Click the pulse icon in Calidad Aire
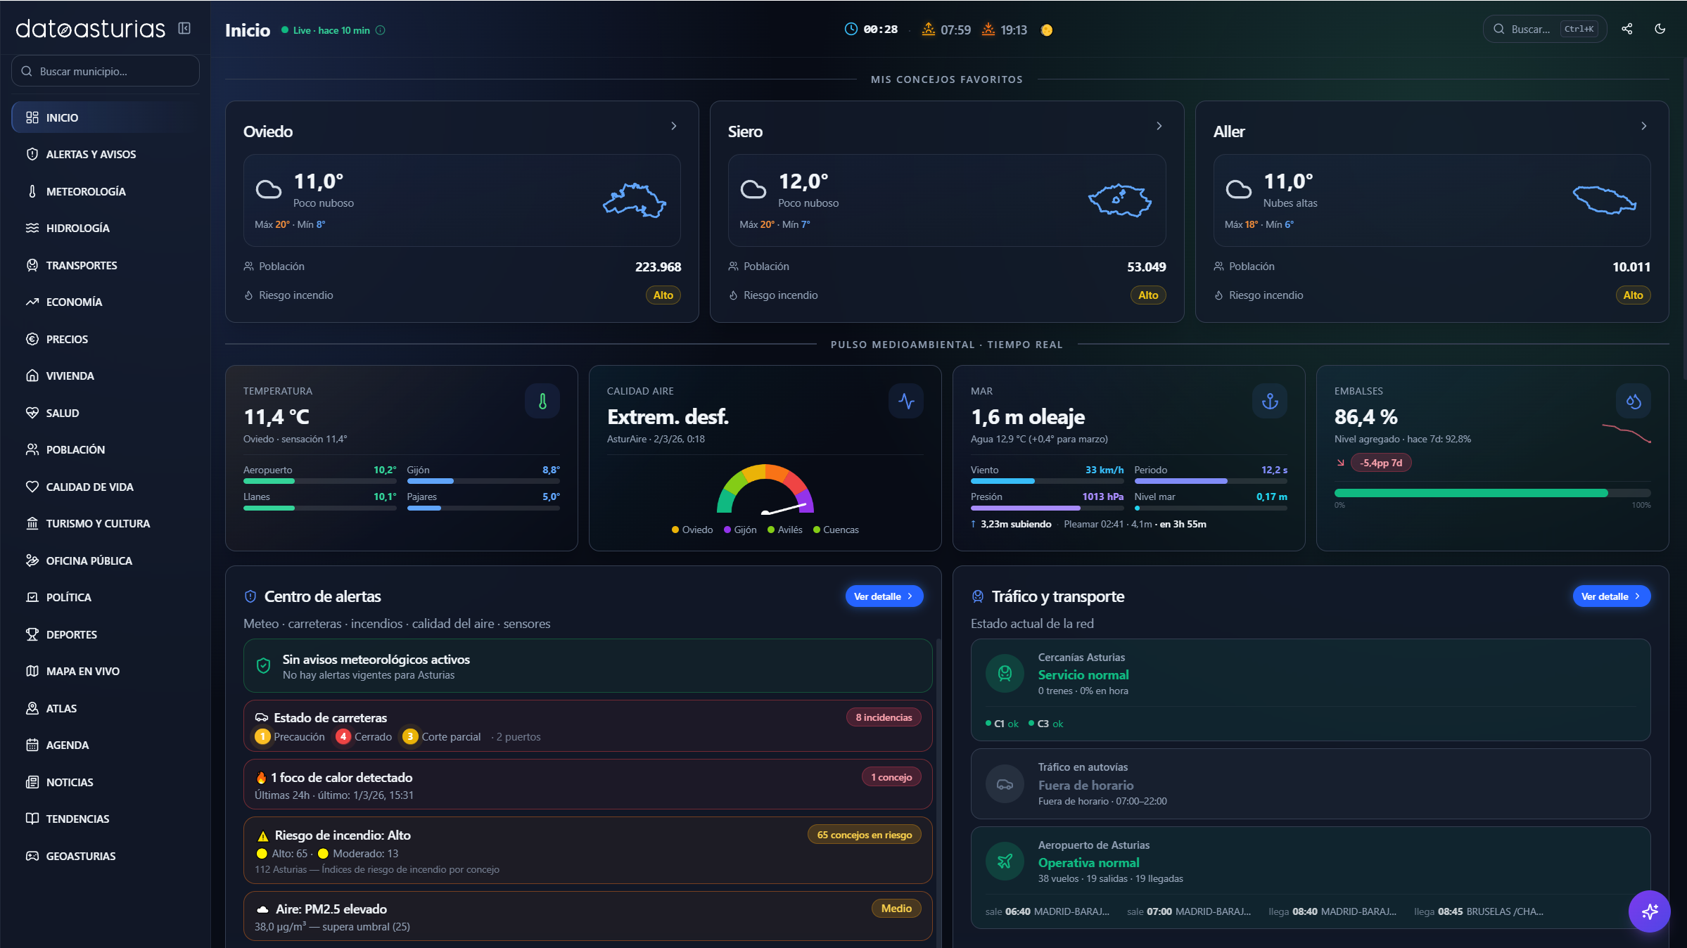This screenshot has width=1687, height=948. (x=906, y=401)
